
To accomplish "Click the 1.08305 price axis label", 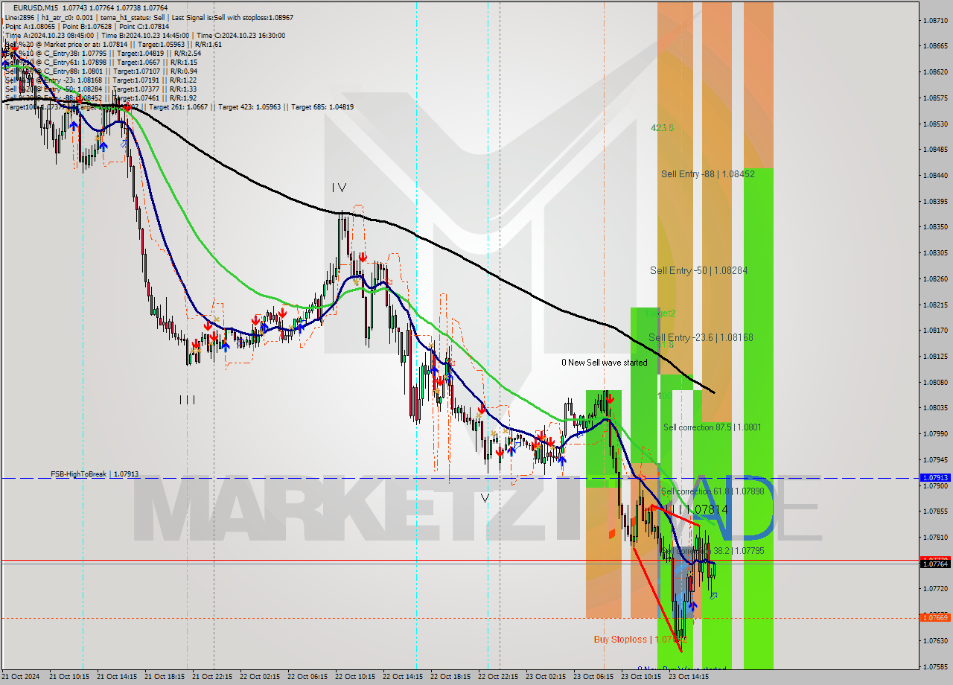I will 935,253.
